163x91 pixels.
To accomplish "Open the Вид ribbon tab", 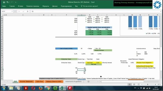I will coord(76,6).
